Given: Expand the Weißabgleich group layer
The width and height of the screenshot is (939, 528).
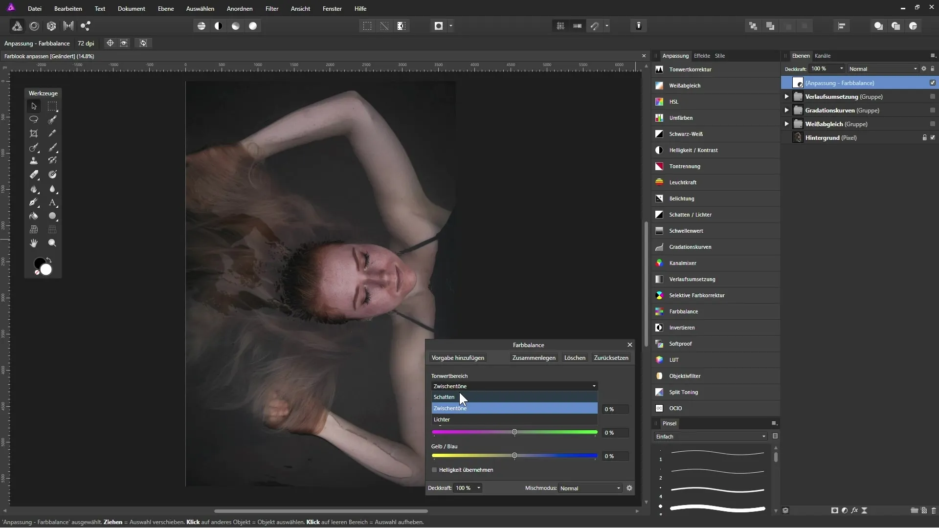Looking at the screenshot, I should [x=786, y=124].
